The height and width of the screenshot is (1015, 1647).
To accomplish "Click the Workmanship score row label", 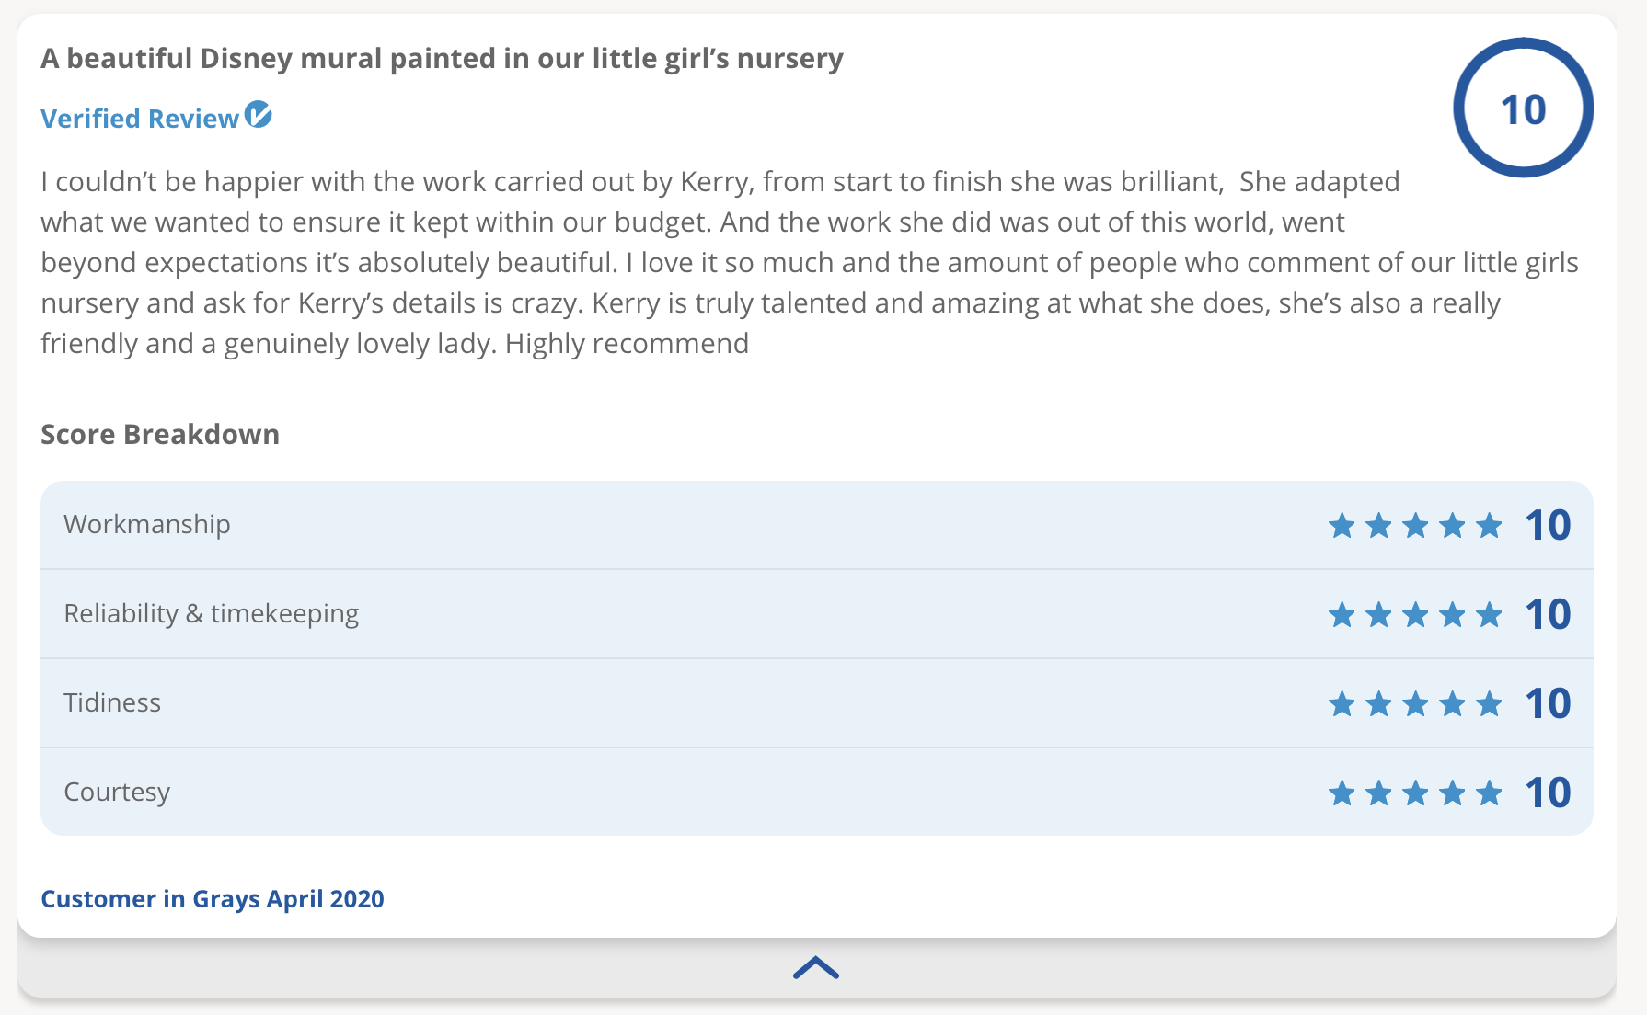I will pyautogui.click(x=147, y=524).
